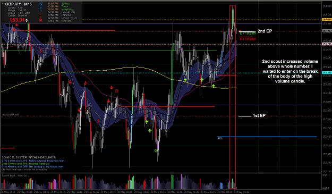Select the green D1 10 EMA label
This screenshot has width=332, height=194.
pyautogui.click(x=248, y=33)
